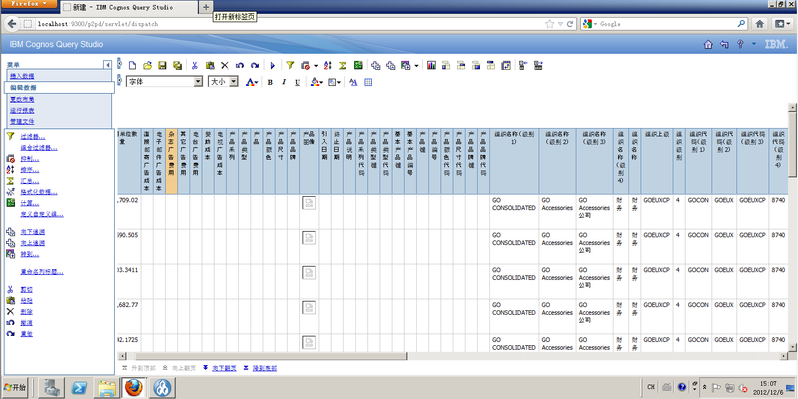The height and width of the screenshot is (399, 798).
Task: Delete the selected column with toolbar X
Action: coord(225,65)
